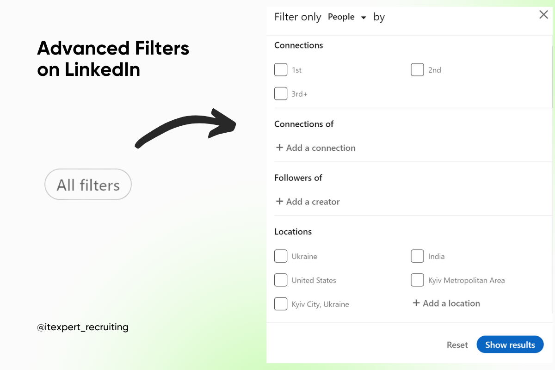The image size is (555, 370).
Task: Open the People filter type dropdown
Action: click(x=347, y=17)
